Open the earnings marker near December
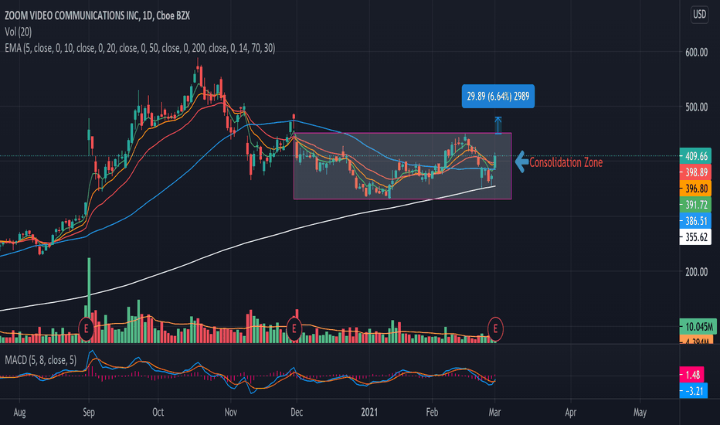720x425 pixels. coord(294,329)
